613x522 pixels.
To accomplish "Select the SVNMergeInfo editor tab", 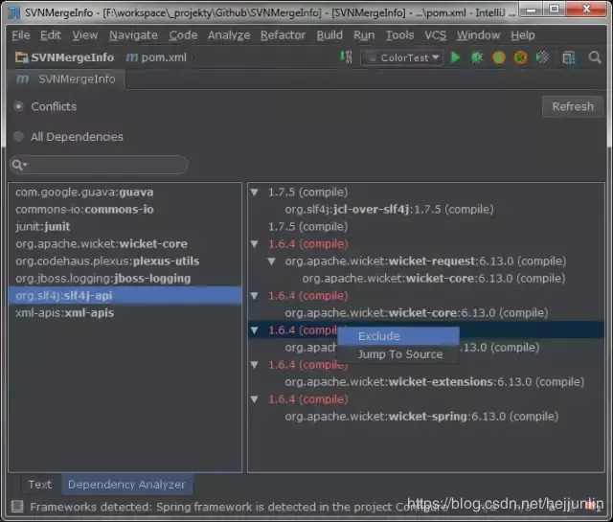I will (x=66, y=79).
